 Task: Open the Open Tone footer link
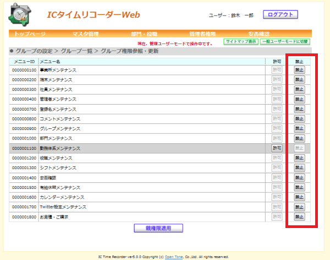point(174,257)
